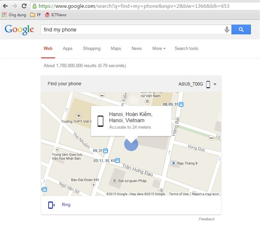Select the Web results tab
Screen dimensions: 260x226
pyautogui.click(x=48, y=48)
